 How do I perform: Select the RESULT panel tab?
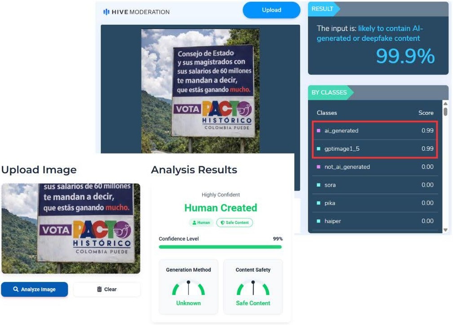(x=323, y=9)
